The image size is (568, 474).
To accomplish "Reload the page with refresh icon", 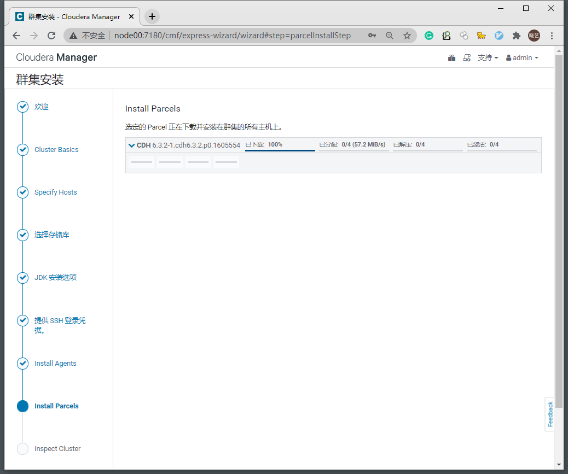I will [x=51, y=36].
